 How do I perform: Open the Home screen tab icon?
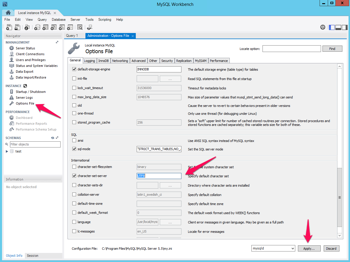[x=8, y=13]
